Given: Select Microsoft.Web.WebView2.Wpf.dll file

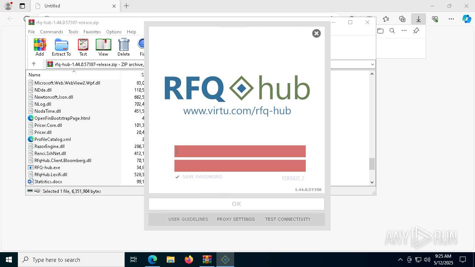Looking at the screenshot, I should point(67,83).
